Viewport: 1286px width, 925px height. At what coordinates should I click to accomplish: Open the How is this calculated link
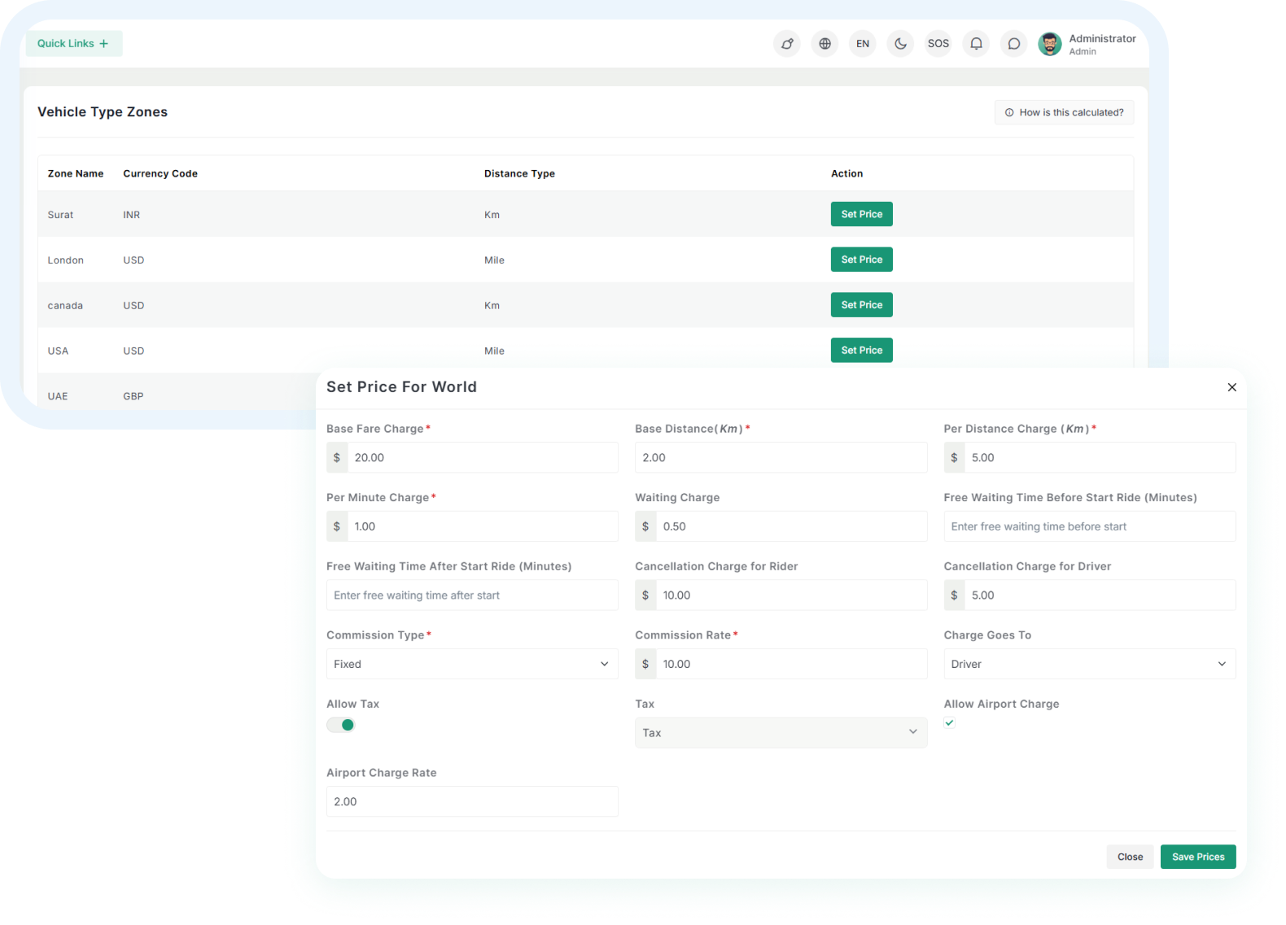click(1064, 112)
